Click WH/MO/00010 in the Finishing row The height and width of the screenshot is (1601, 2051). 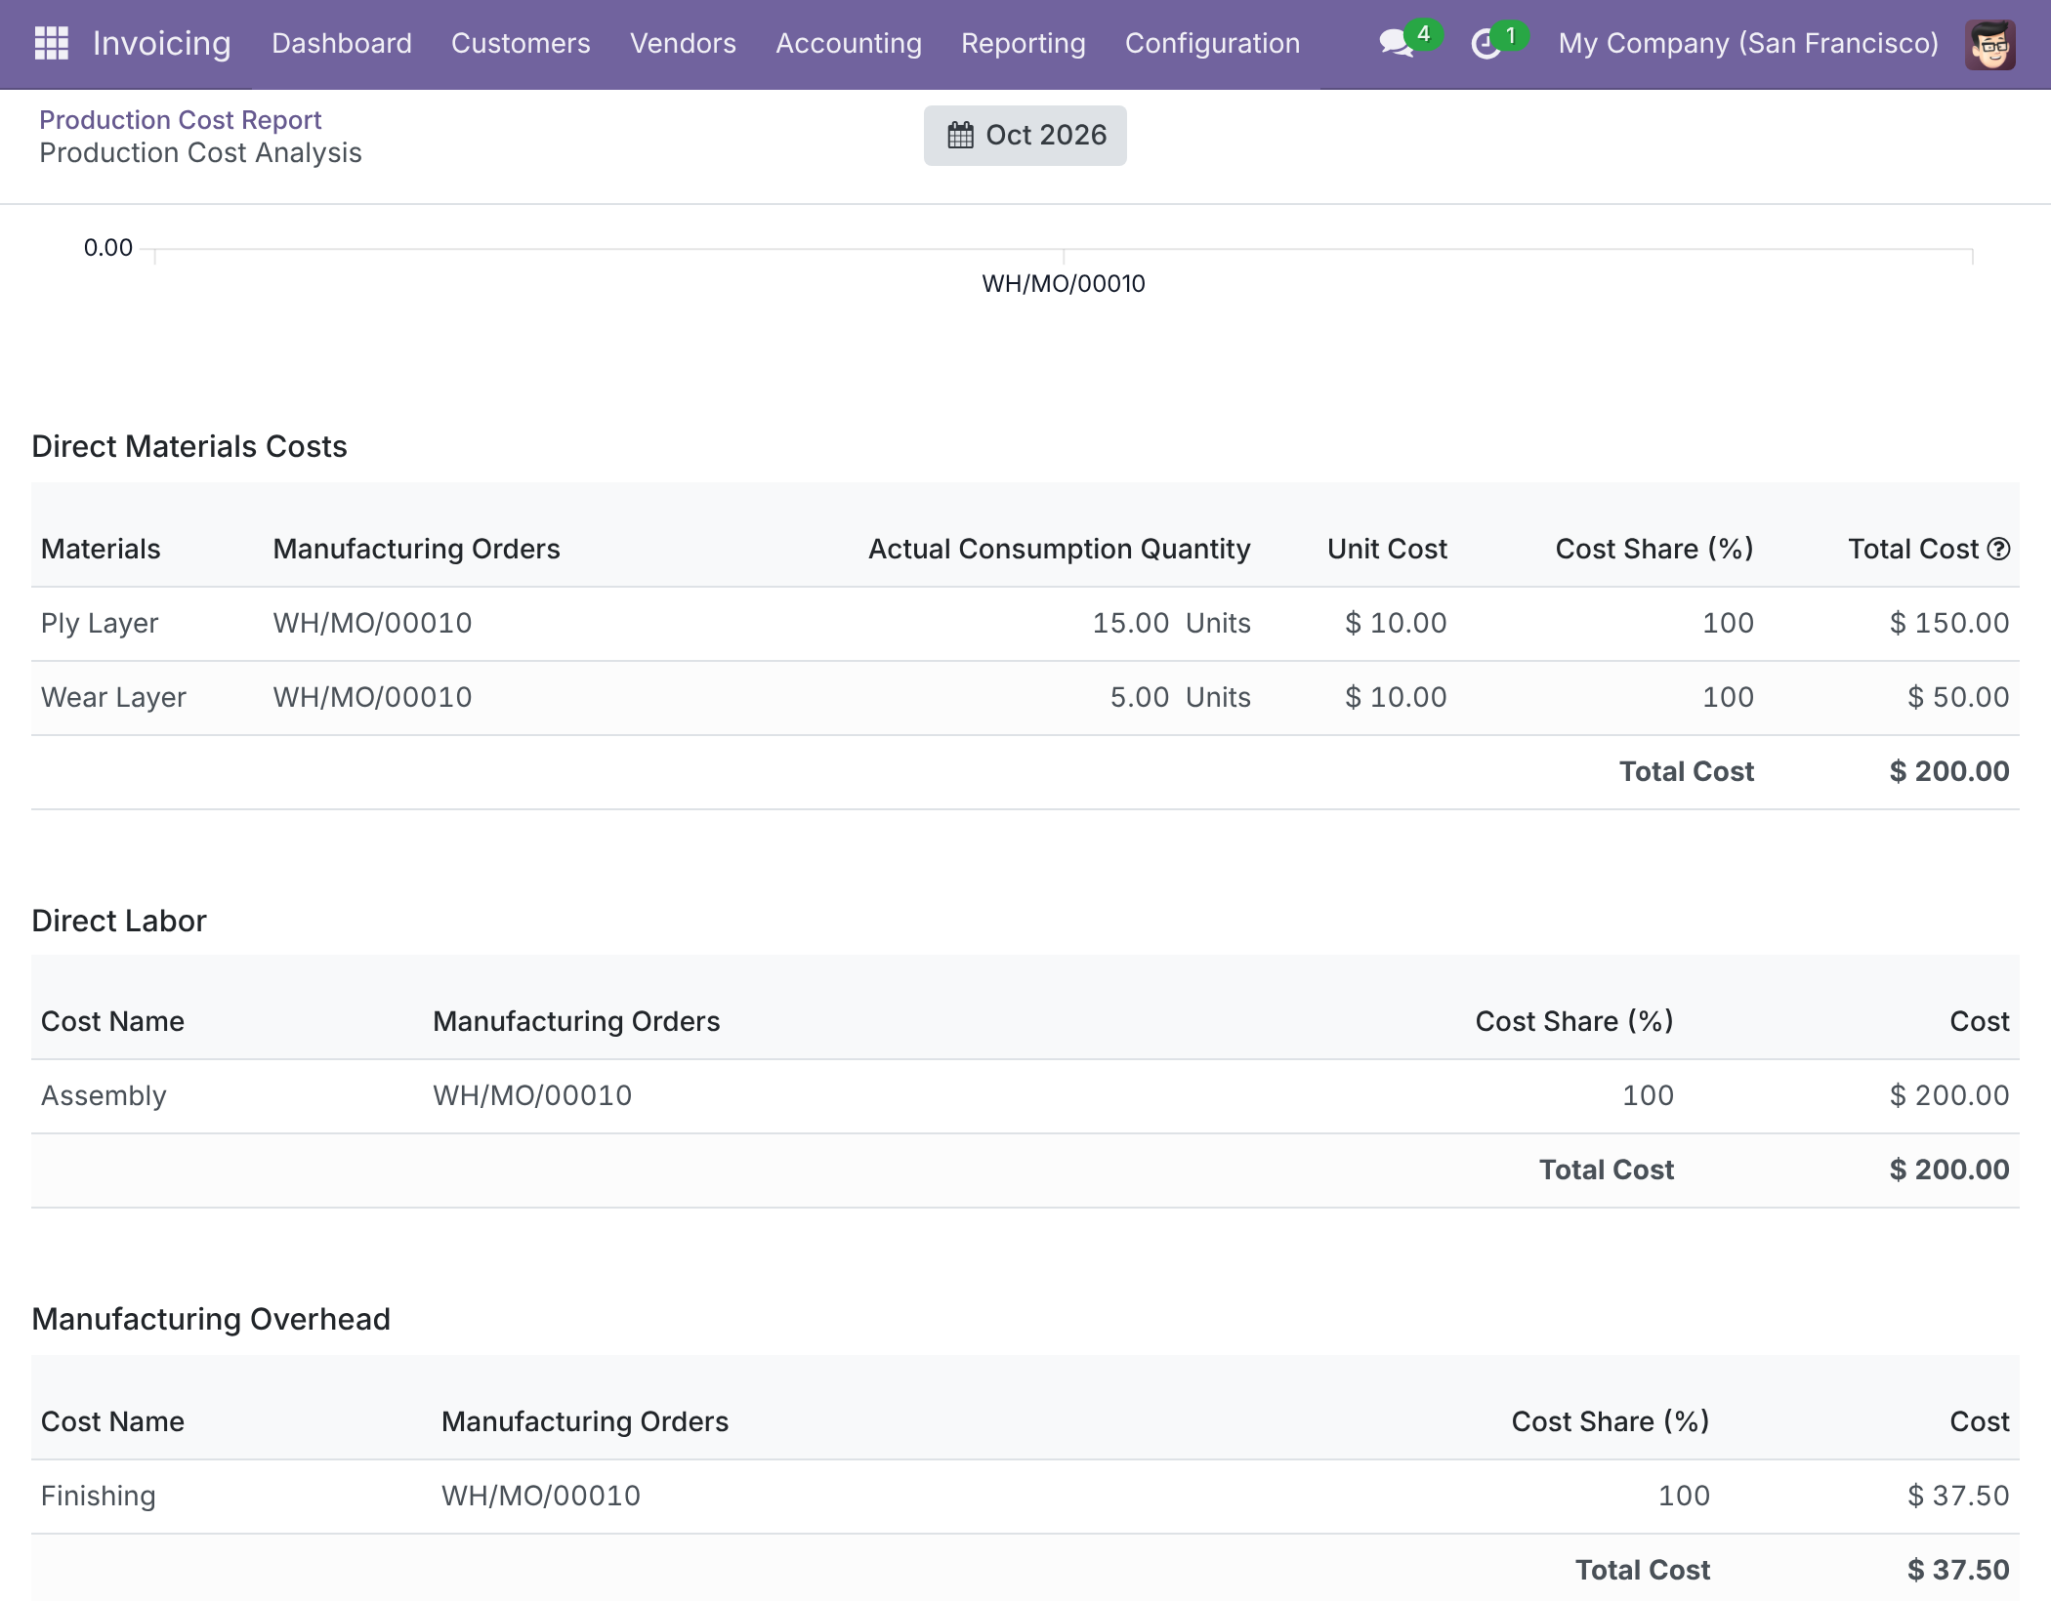point(541,1496)
